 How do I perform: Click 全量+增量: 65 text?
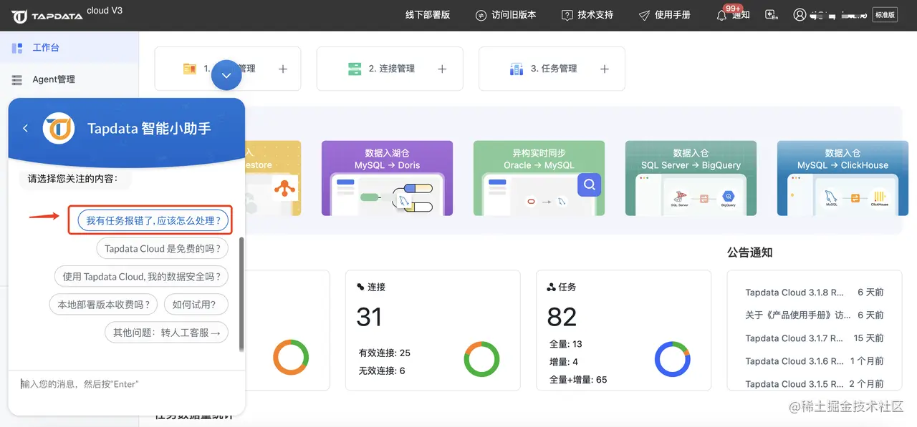tap(578, 380)
